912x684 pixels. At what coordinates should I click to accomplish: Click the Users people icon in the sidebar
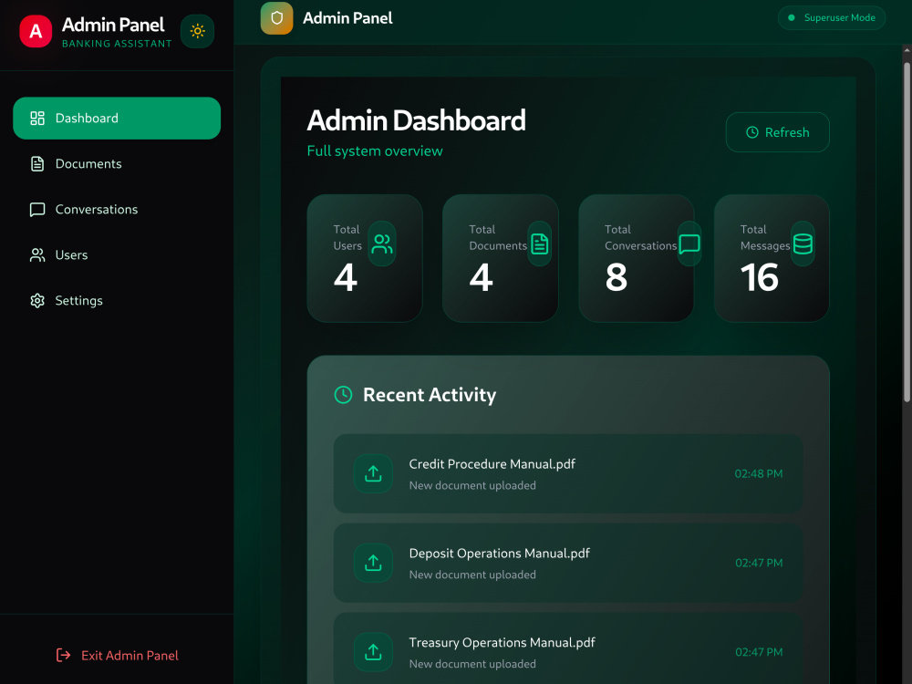pos(37,254)
